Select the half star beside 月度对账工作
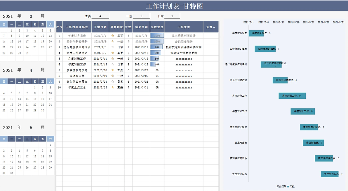348x191 pixels. [x=112, y=59]
